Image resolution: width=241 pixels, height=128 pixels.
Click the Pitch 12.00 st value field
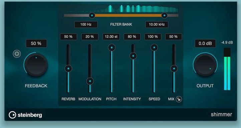point(111,37)
